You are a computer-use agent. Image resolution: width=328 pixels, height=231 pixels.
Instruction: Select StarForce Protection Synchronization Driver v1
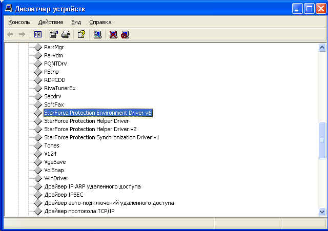pos(101,137)
